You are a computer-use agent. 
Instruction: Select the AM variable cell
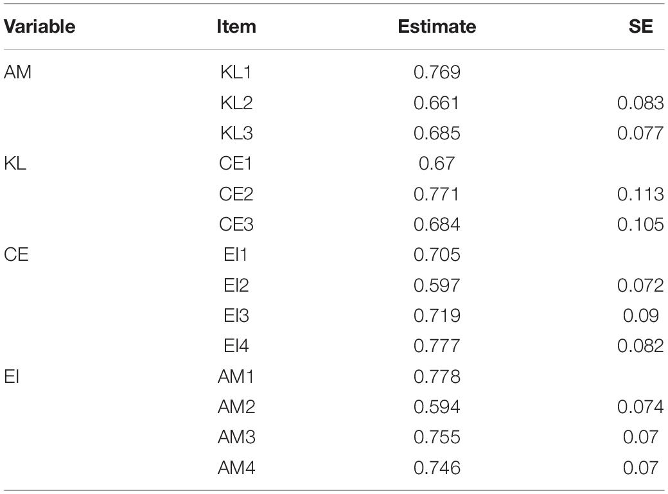click(x=17, y=71)
